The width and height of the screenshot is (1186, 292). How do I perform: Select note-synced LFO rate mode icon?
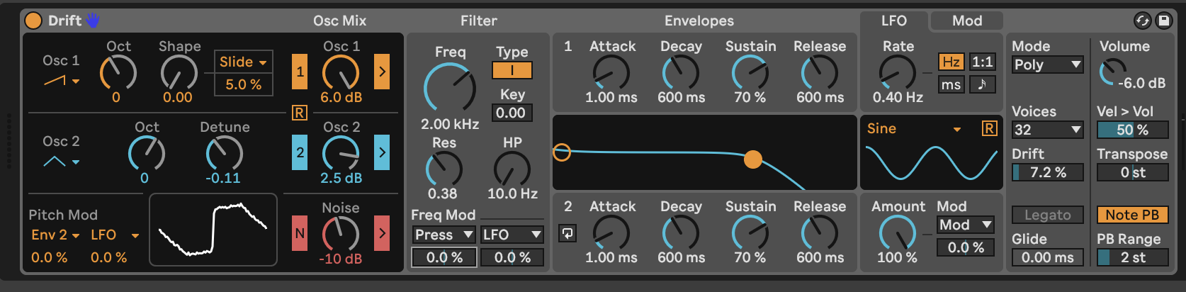point(982,84)
